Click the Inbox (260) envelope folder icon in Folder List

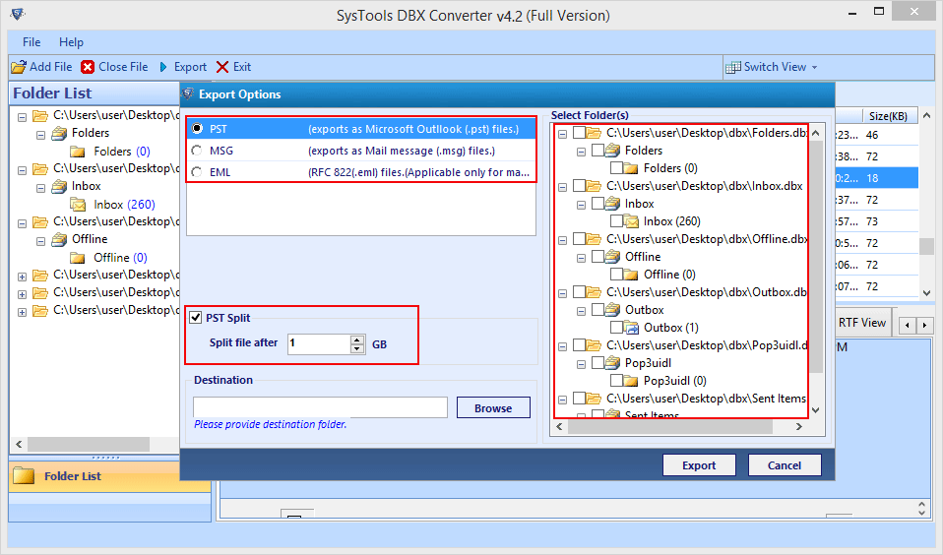[x=78, y=205]
